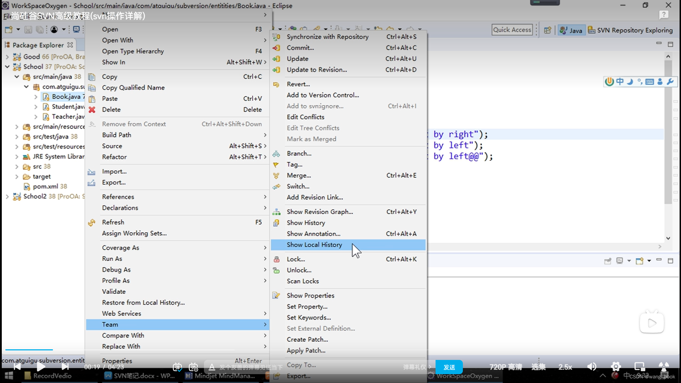Viewport: 681px width, 383px height.
Task: Open the episode list (选集)
Action: [x=538, y=367]
